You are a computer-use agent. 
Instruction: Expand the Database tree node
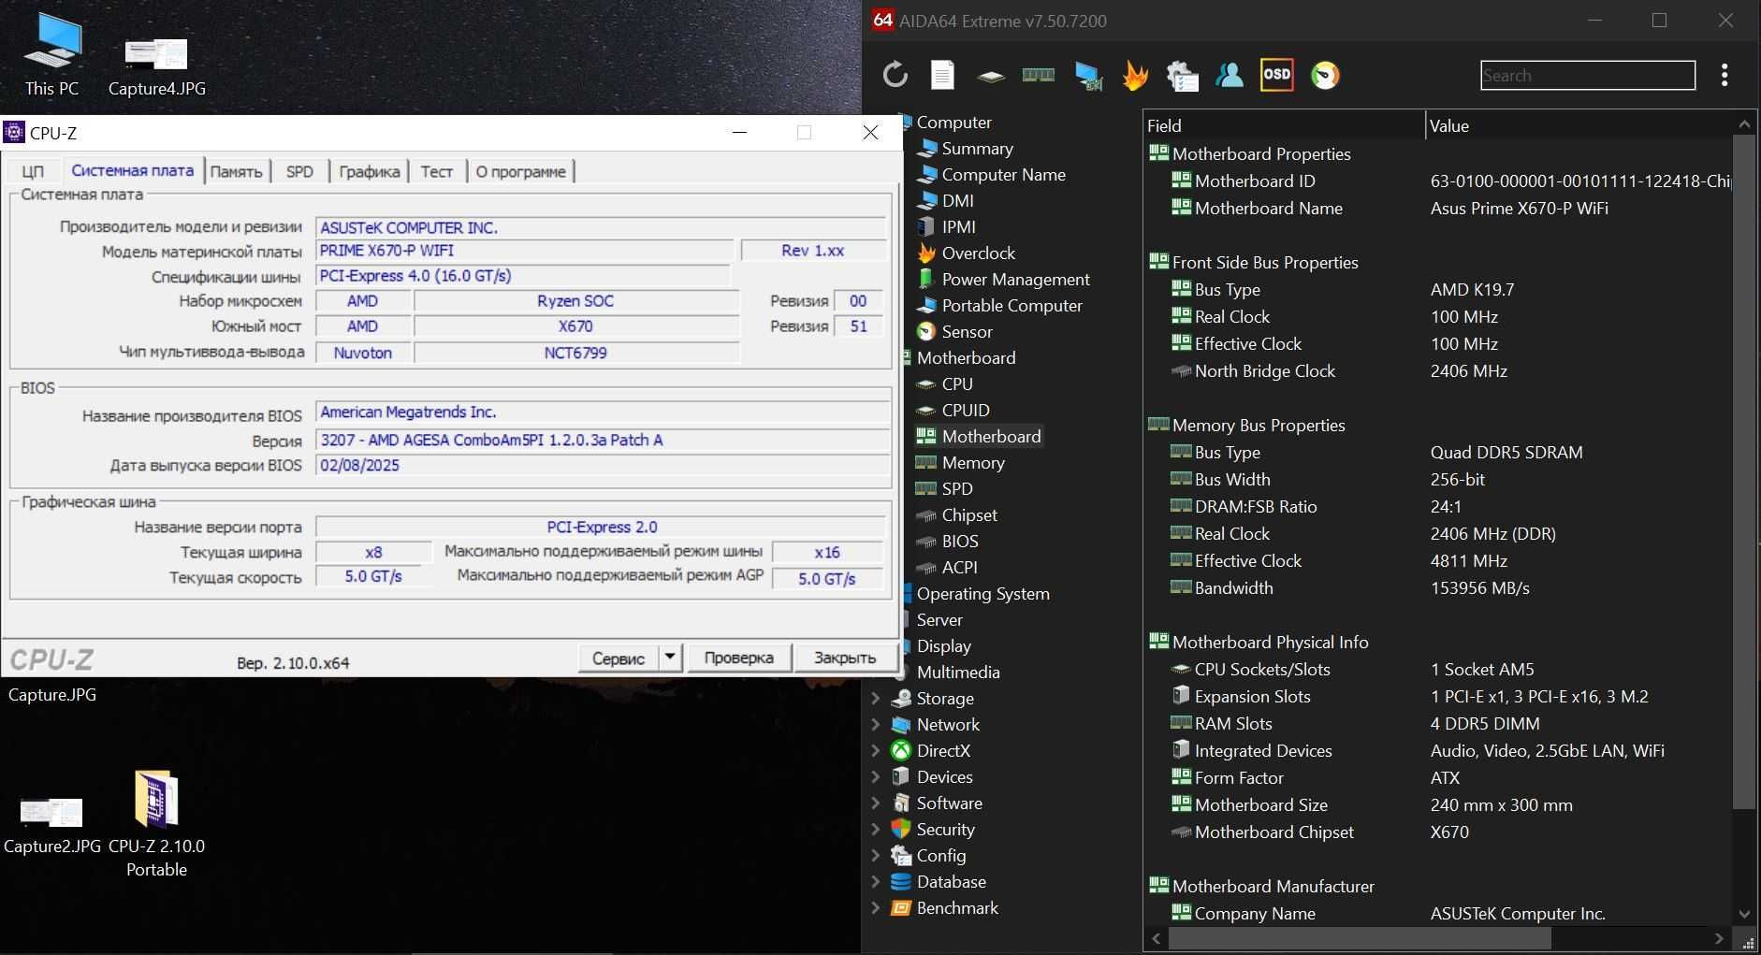876,882
